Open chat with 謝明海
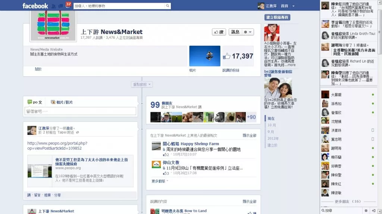Image resolution: width=382 pixels, height=214 pixels. click(348, 148)
